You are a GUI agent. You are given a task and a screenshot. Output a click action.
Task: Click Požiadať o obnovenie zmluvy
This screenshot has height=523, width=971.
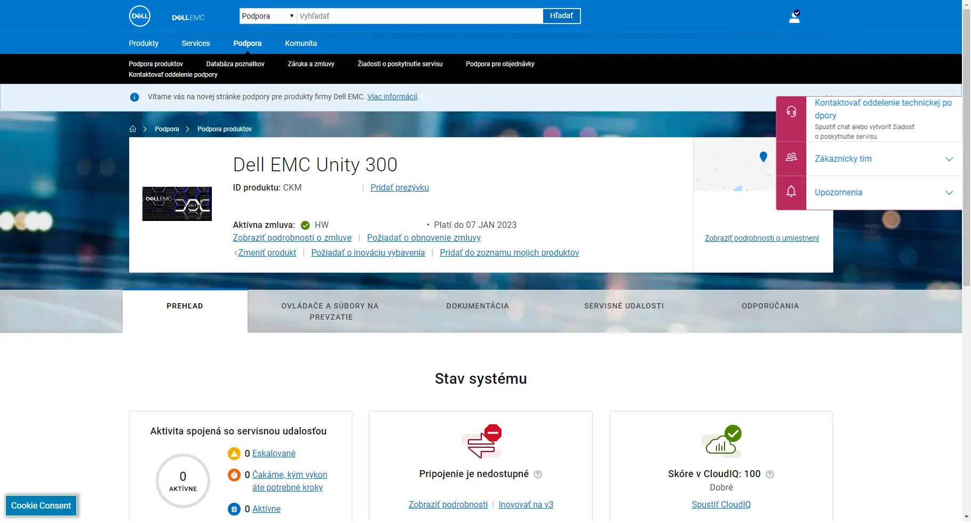coord(424,238)
